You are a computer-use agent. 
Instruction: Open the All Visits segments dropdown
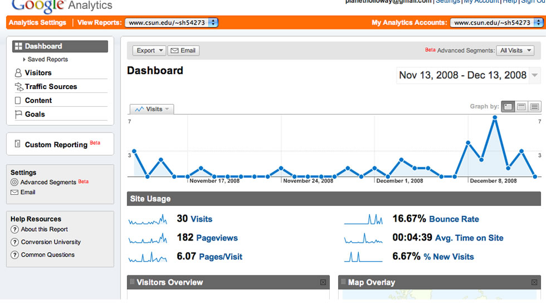tap(515, 51)
